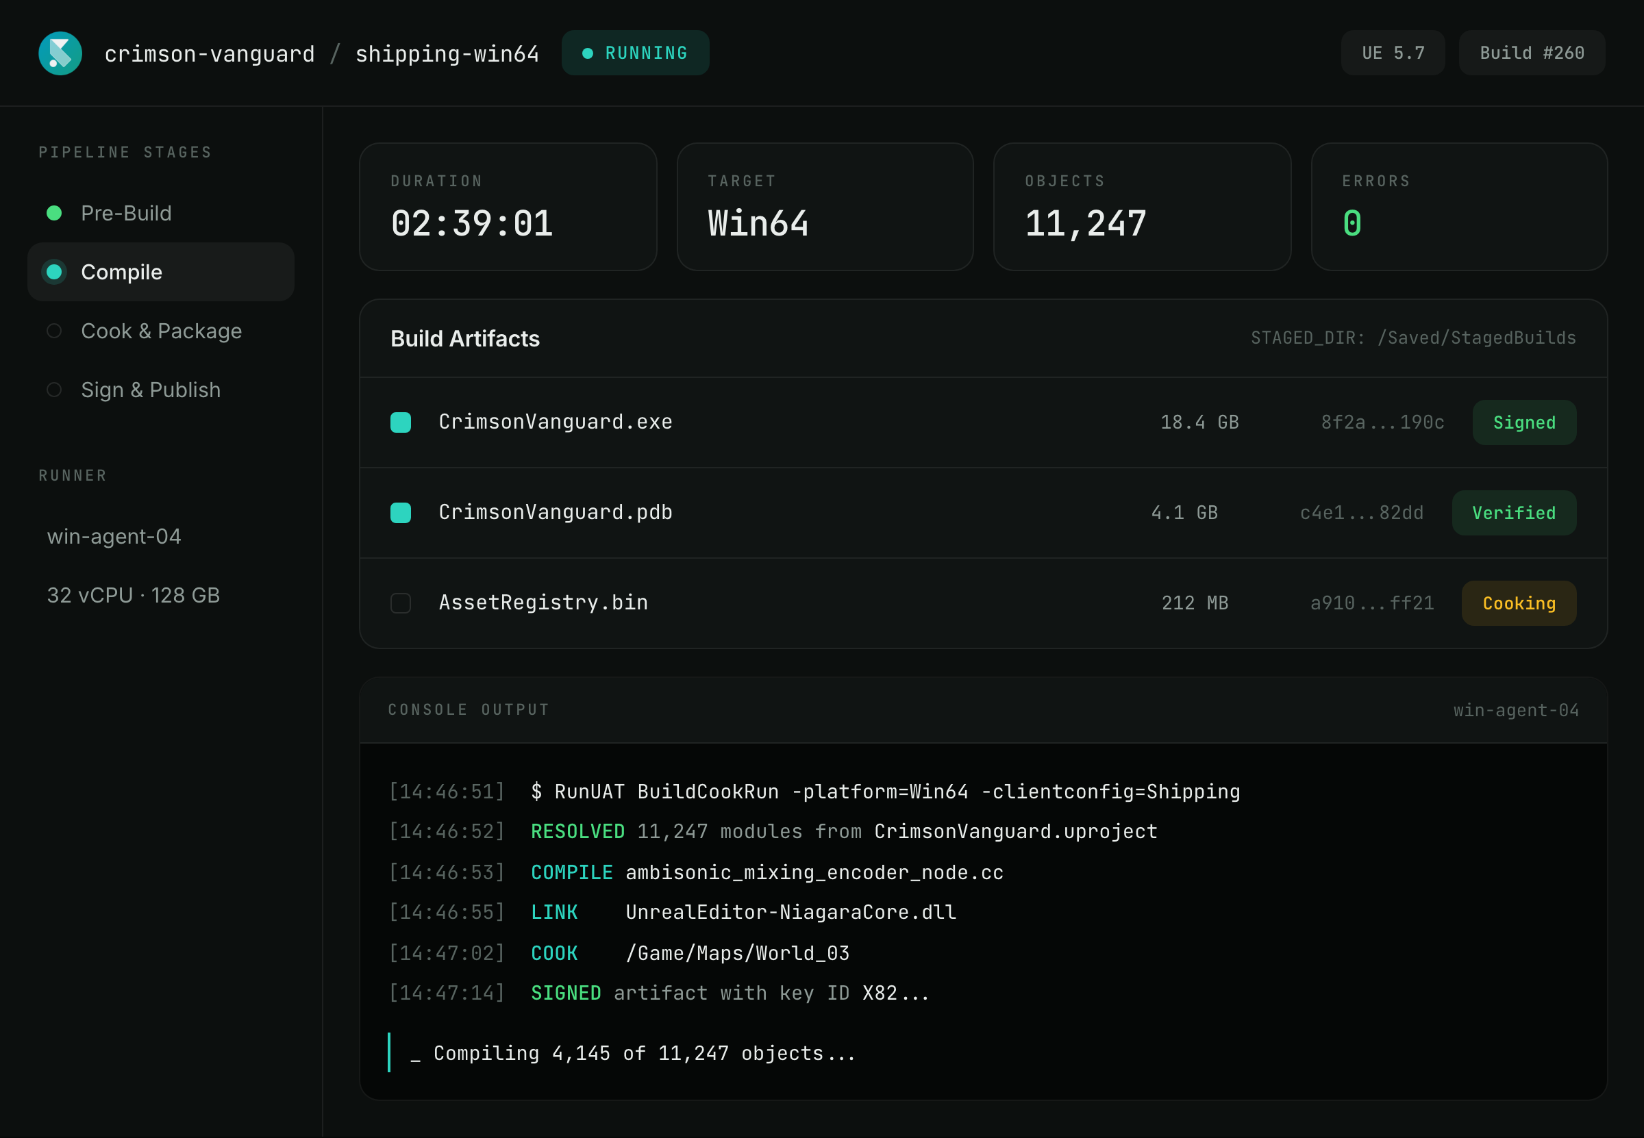Click the 8f2a...190c hash
Screen dimensions: 1644x1138
tap(1383, 423)
